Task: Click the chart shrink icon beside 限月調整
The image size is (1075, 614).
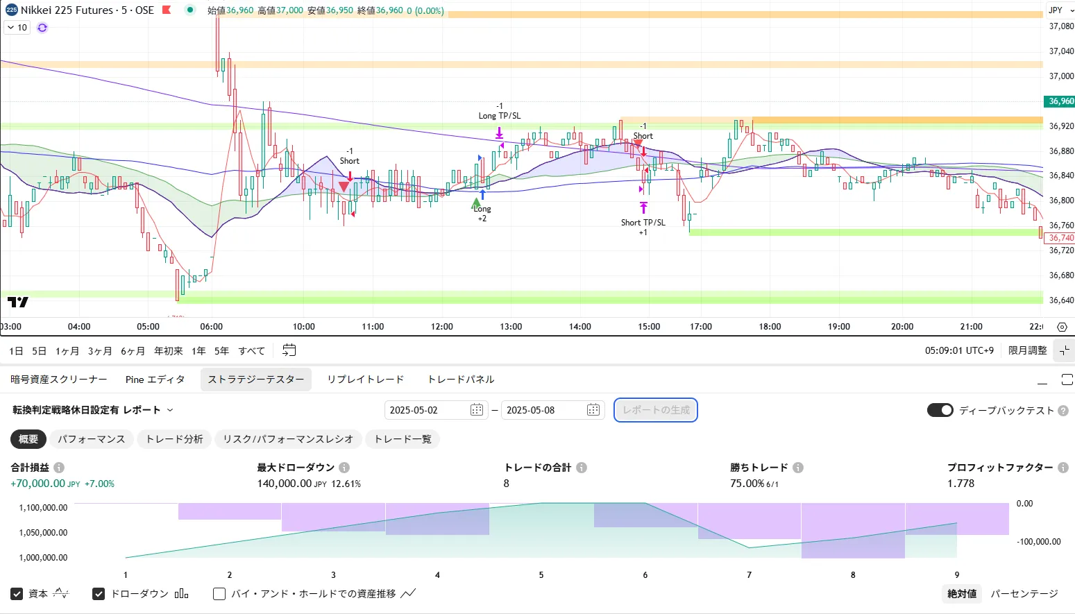Action: pyautogui.click(x=1065, y=350)
